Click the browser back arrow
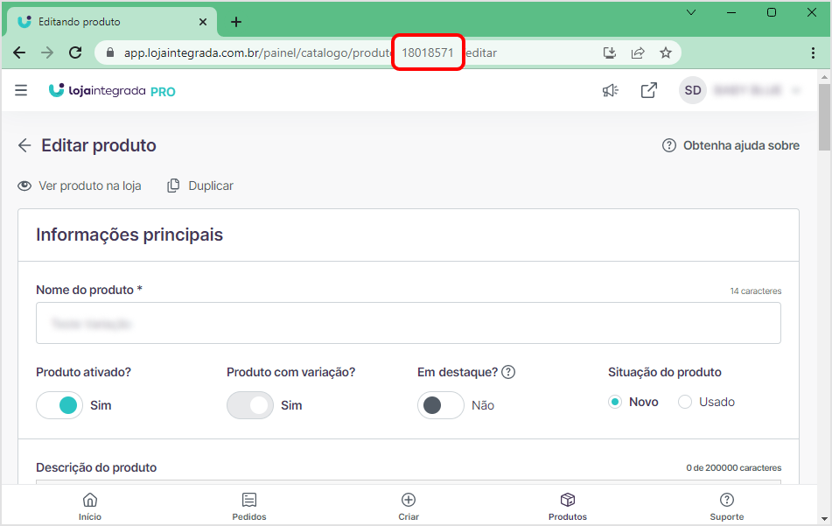 pos(19,53)
